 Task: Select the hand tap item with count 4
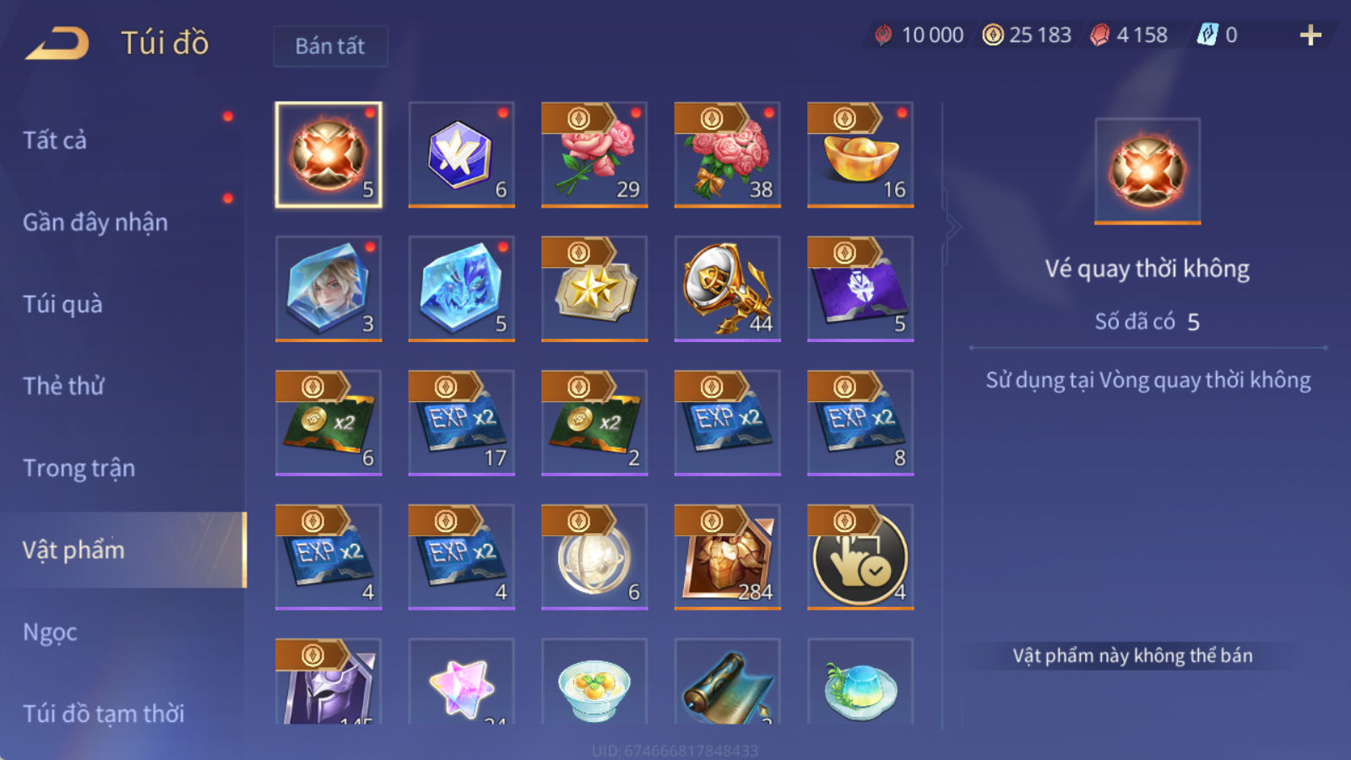point(860,557)
